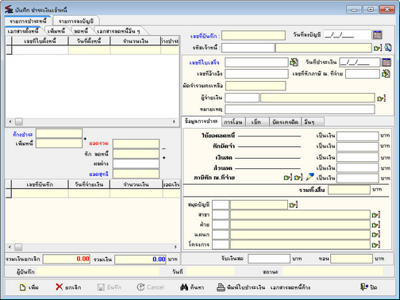Click the app logo in title bar
This screenshot has height=300, width=400.
pyautogui.click(x=9, y=10)
